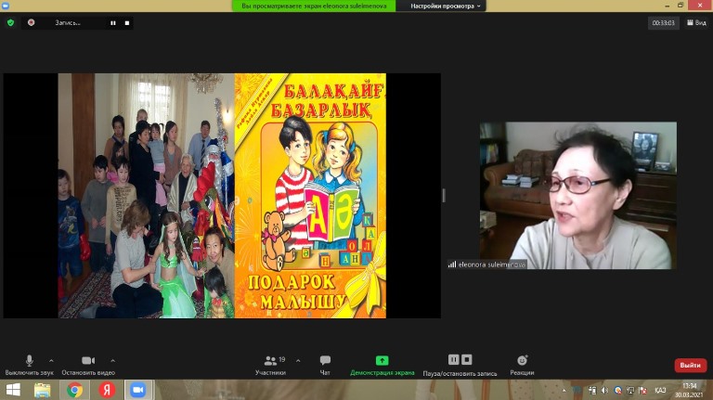Click the red recording indicator icon
This screenshot has width=713, height=400.
[x=31, y=22]
